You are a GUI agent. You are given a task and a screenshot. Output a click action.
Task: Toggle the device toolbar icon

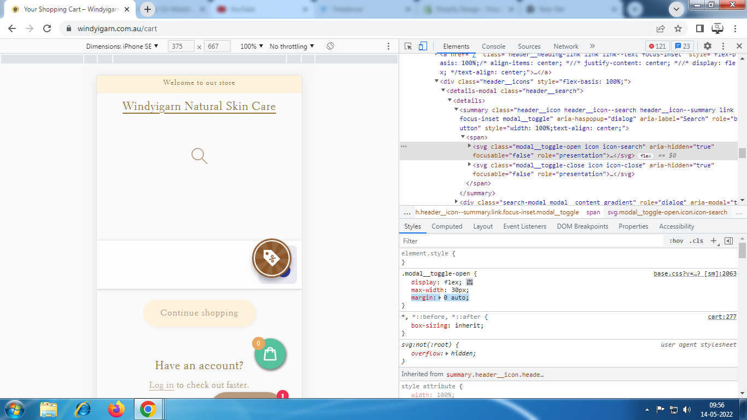pyautogui.click(x=423, y=46)
